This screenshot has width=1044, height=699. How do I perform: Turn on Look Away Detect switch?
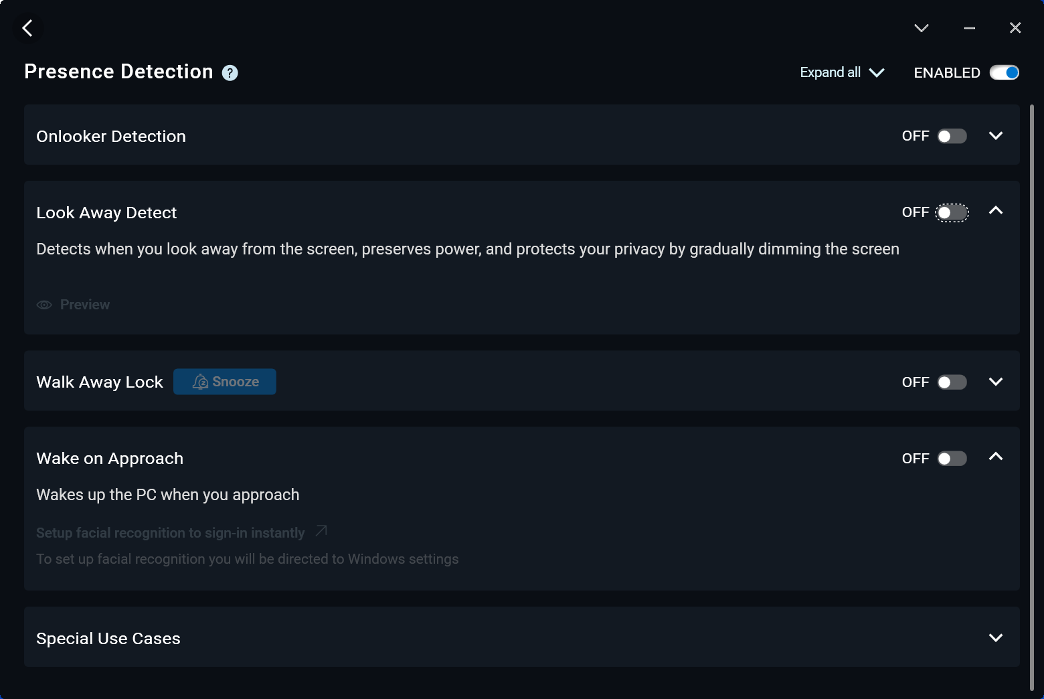click(952, 213)
